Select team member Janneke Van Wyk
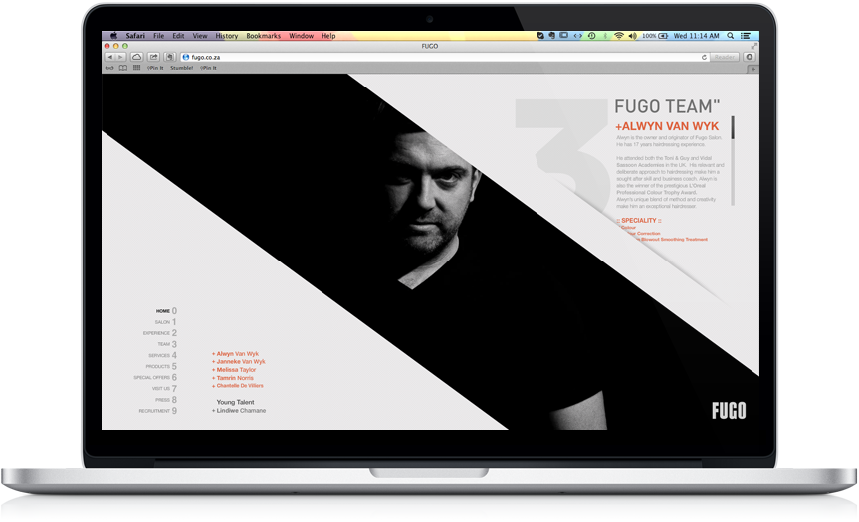This screenshot has width=859, height=522. [x=239, y=362]
